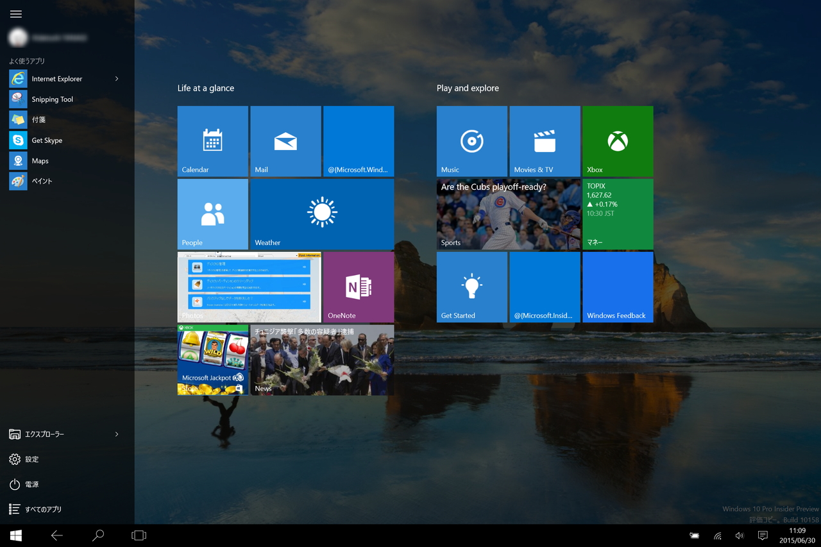Open the Weather tile

(x=322, y=214)
